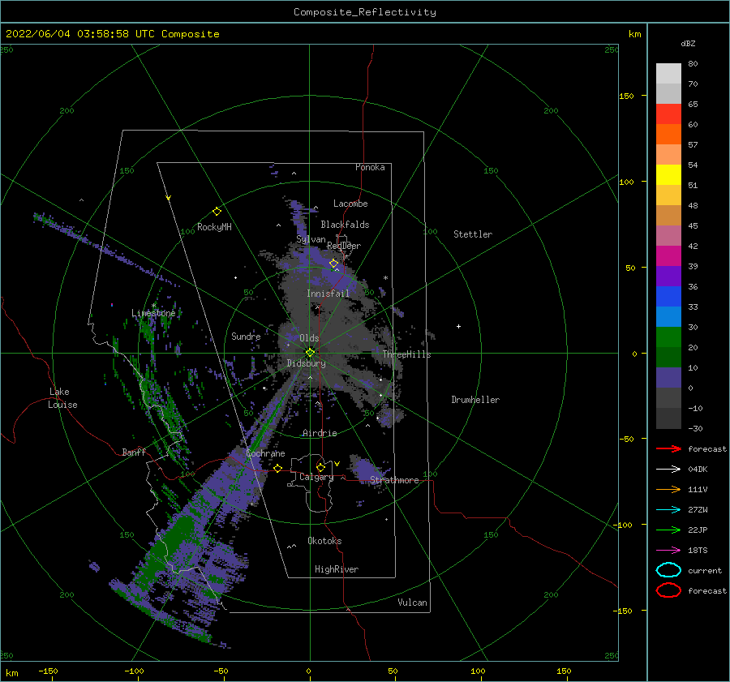The height and width of the screenshot is (682, 730).
Task: Click the Airdrie town label
Action: 320,433
